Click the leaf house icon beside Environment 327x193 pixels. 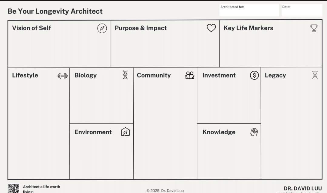coord(125,132)
